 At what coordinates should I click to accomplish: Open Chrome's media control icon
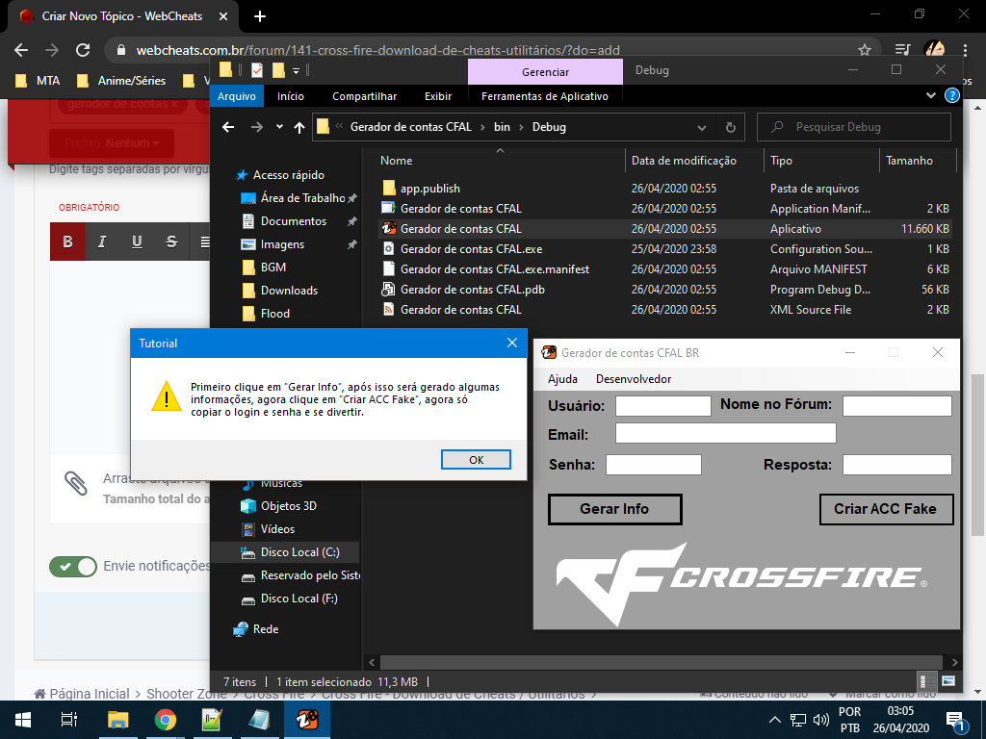click(903, 50)
